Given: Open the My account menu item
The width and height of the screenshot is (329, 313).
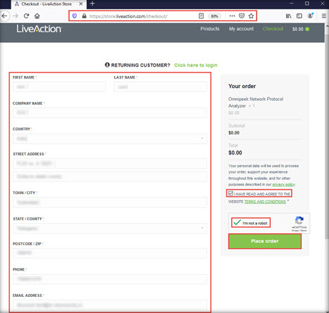Looking at the screenshot, I should coord(241,29).
